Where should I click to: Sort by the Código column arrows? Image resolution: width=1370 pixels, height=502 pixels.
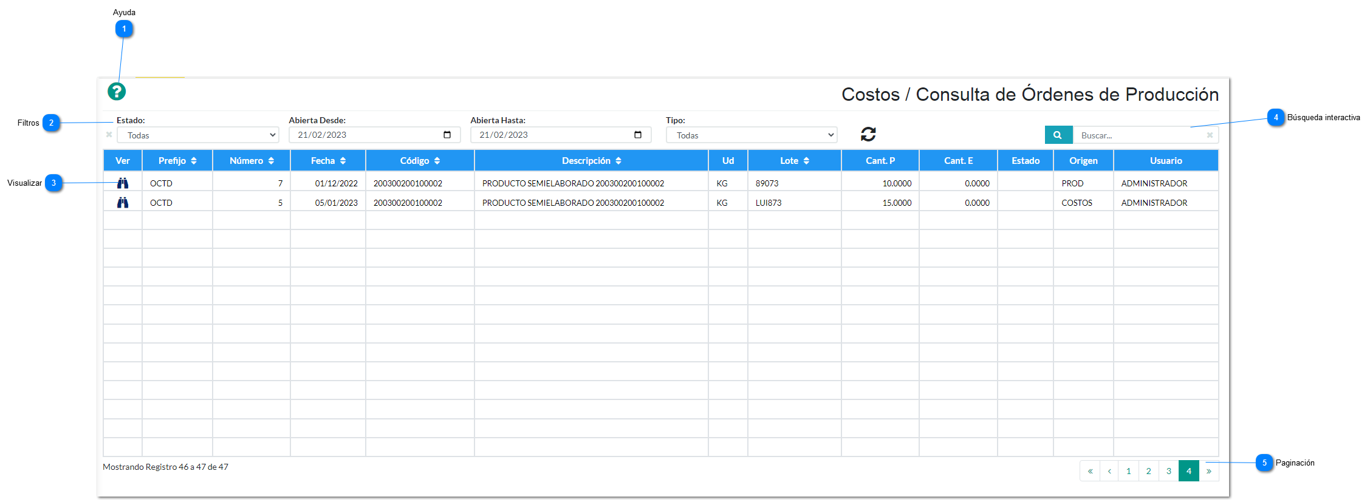(437, 161)
